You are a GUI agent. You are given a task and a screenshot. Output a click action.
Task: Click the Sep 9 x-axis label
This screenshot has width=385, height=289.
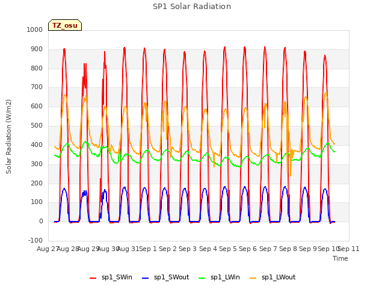point(308,249)
